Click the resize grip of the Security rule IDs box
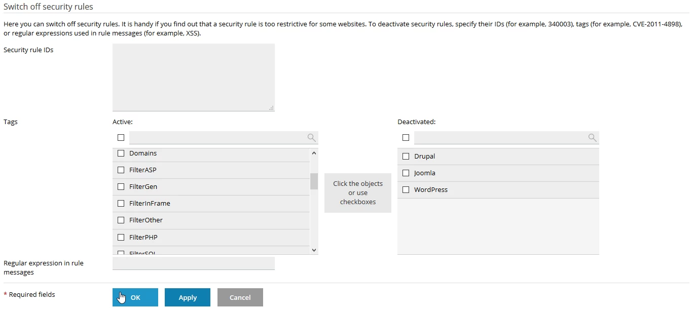The height and width of the screenshot is (310, 694). tap(271, 108)
